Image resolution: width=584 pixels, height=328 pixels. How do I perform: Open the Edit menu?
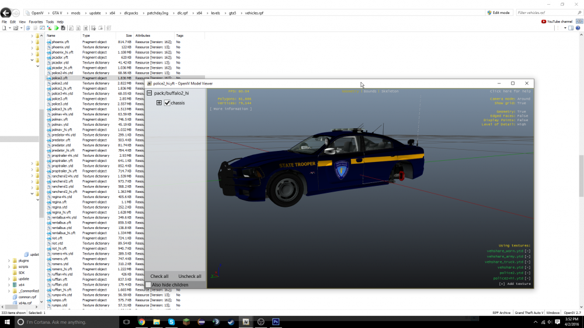(x=13, y=22)
